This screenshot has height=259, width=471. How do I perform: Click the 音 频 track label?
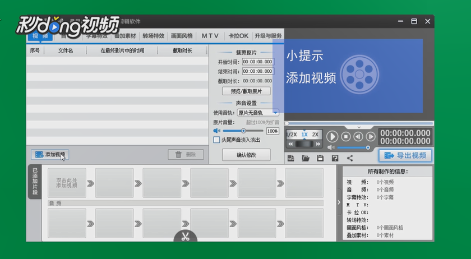[56, 203]
